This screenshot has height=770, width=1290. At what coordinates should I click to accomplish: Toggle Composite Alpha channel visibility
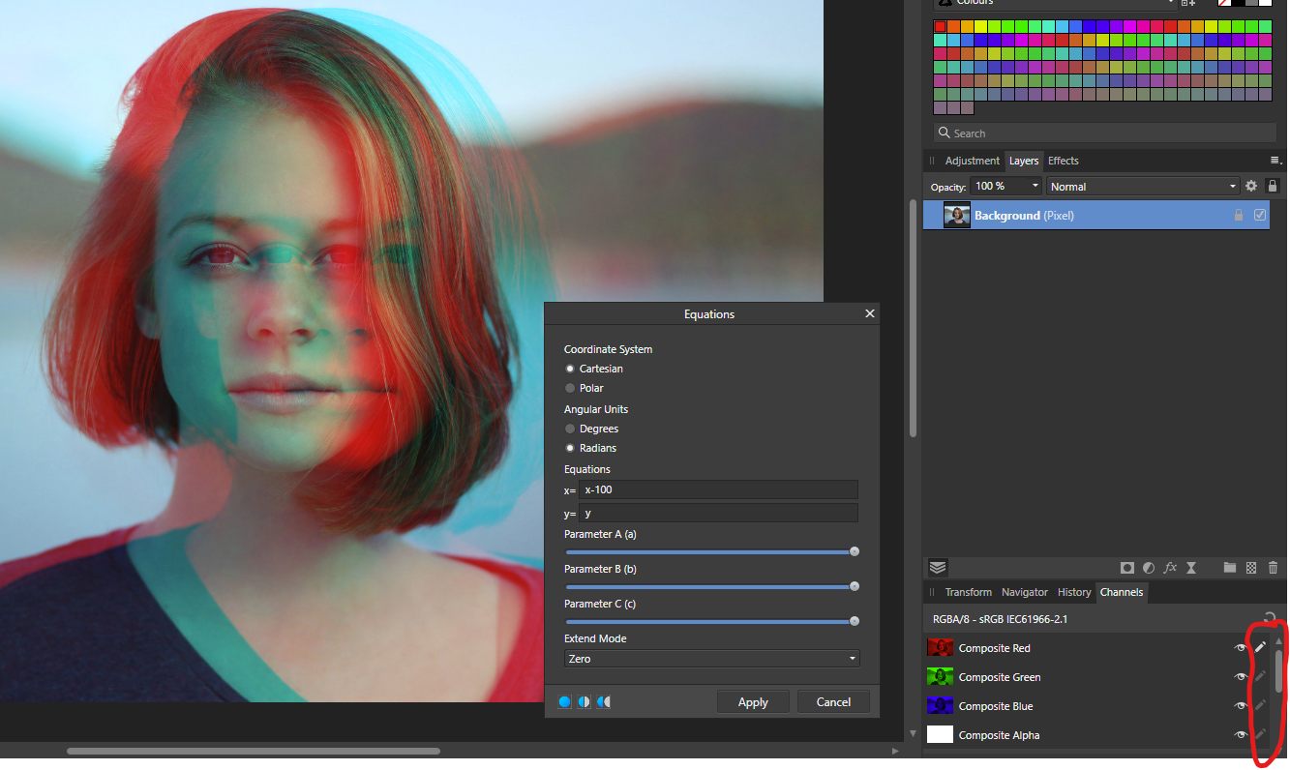pyautogui.click(x=1241, y=734)
